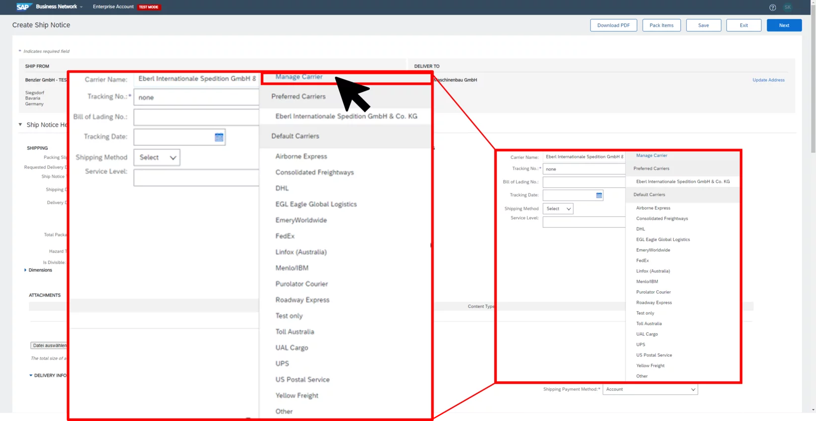Select Eberl Internationale Spedition in enlarged list
816x421 pixels.
pos(346,116)
